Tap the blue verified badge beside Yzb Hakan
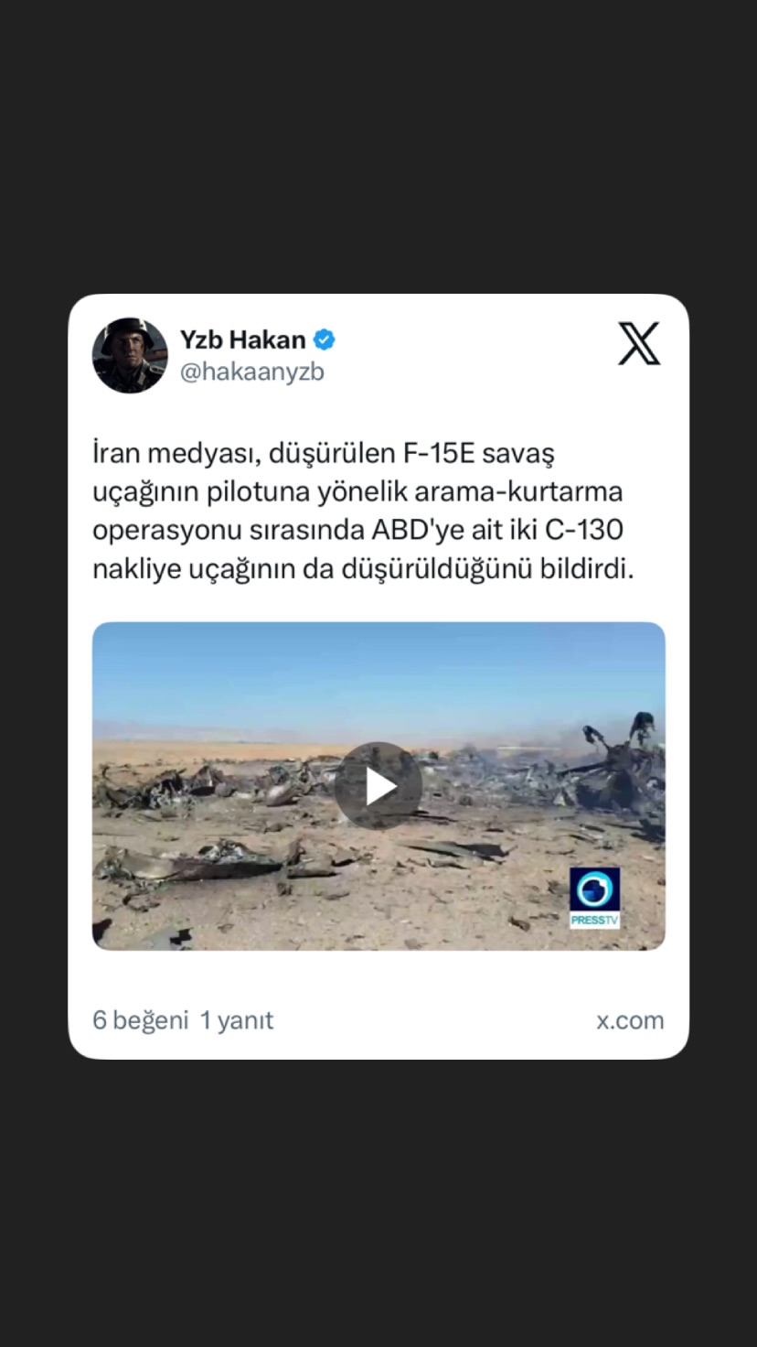This screenshot has width=757, height=1347. pos(324,340)
